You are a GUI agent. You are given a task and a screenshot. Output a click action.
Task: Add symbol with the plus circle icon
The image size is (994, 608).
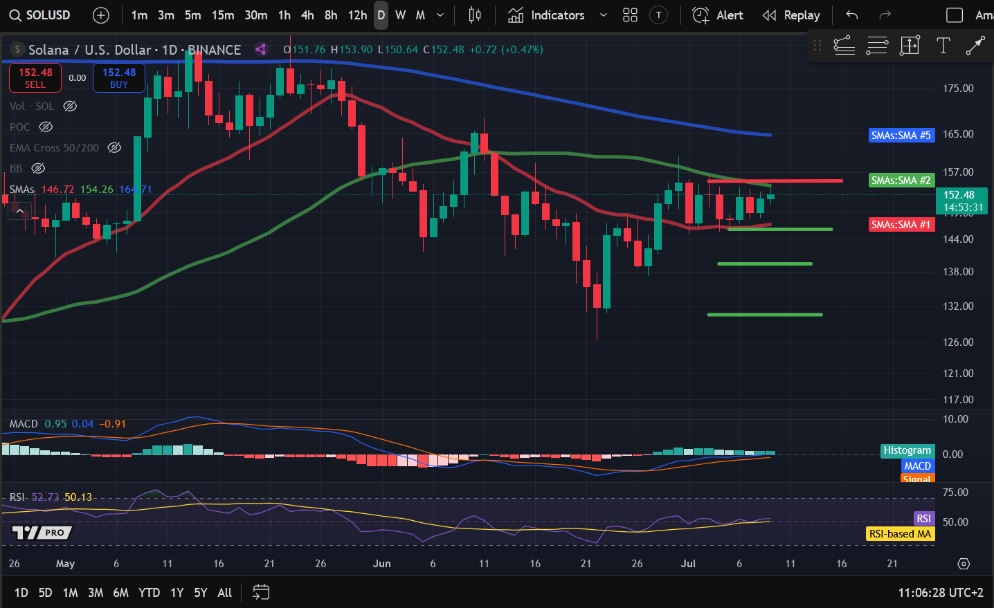click(101, 15)
